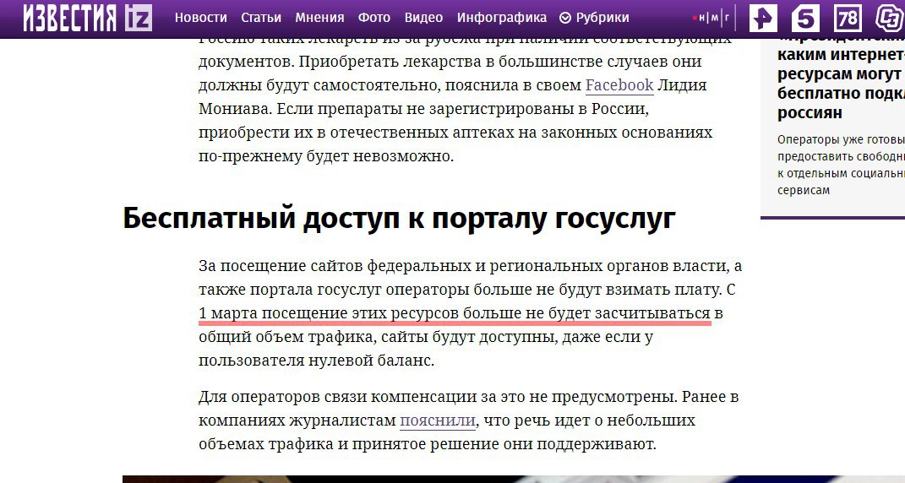Click the НМГ media group logo
The width and height of the screenshot is (905, 483).
click(x=712, y=18)
